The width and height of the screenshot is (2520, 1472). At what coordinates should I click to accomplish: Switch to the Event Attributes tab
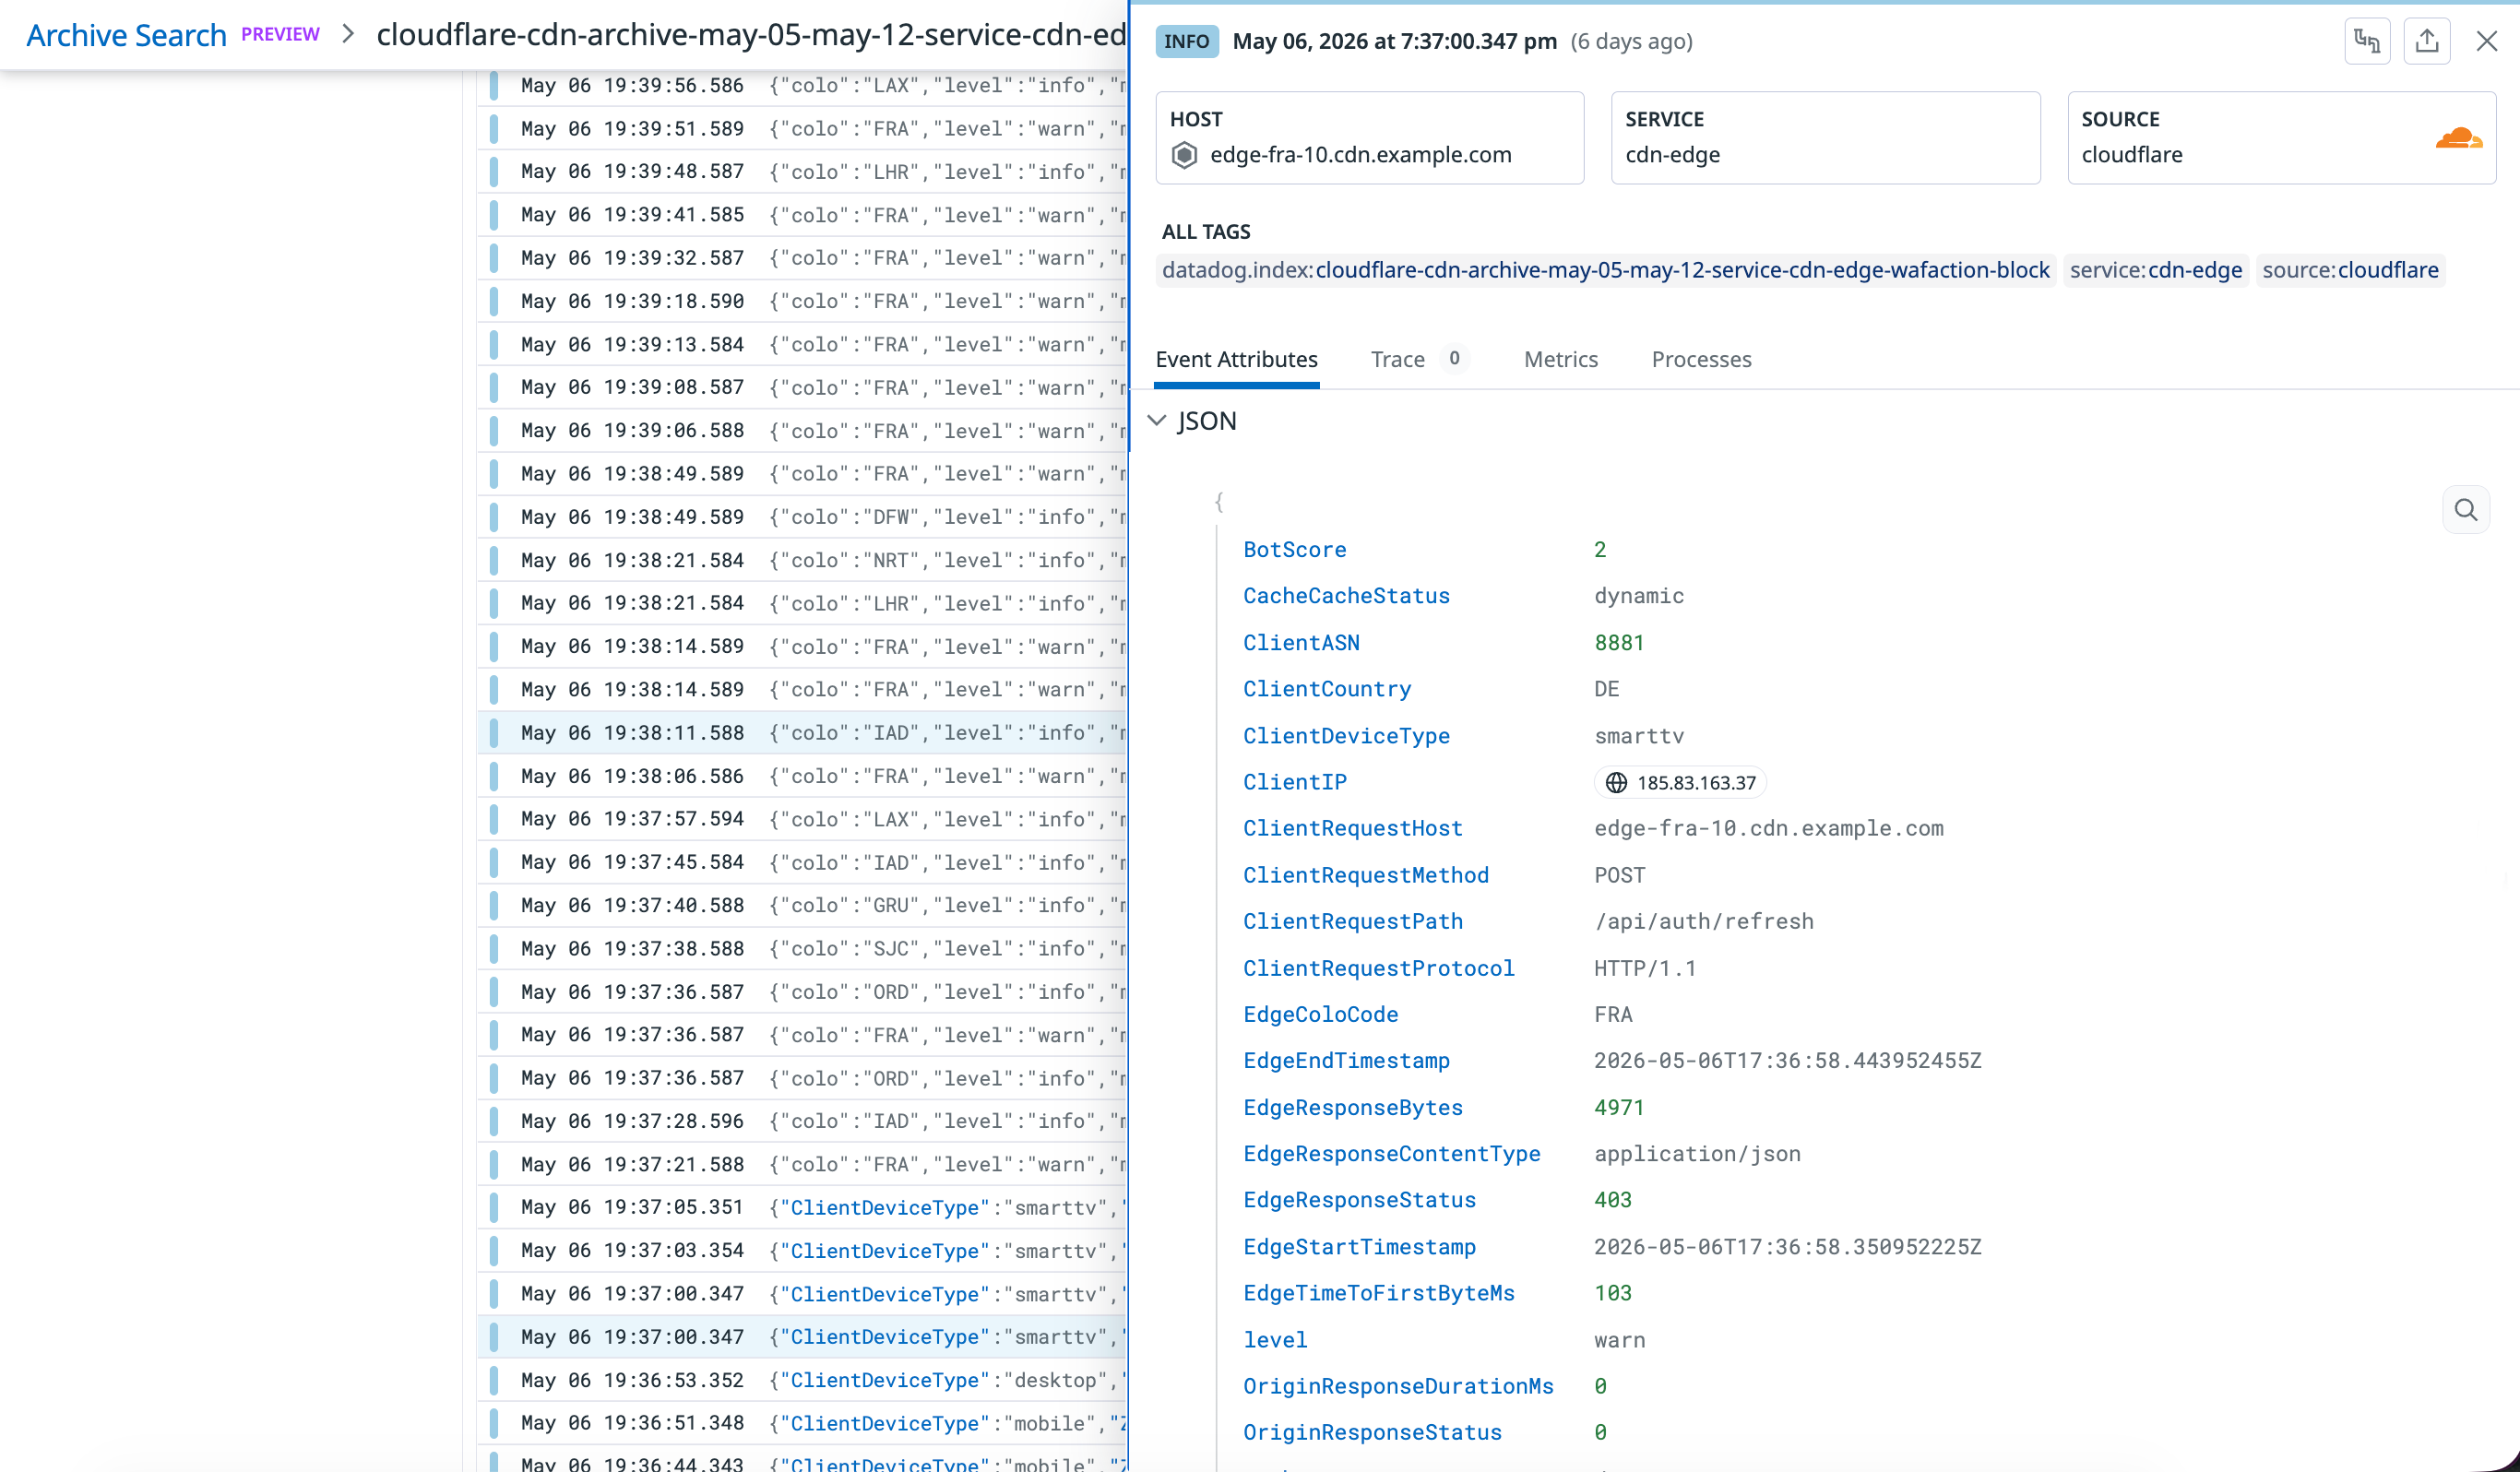1237,359
